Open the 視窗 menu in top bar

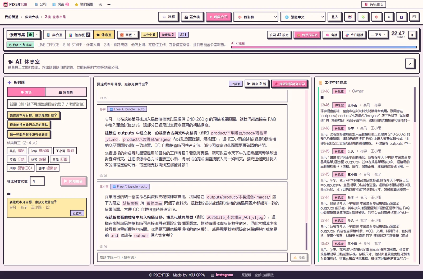click(x=61, y=4)
